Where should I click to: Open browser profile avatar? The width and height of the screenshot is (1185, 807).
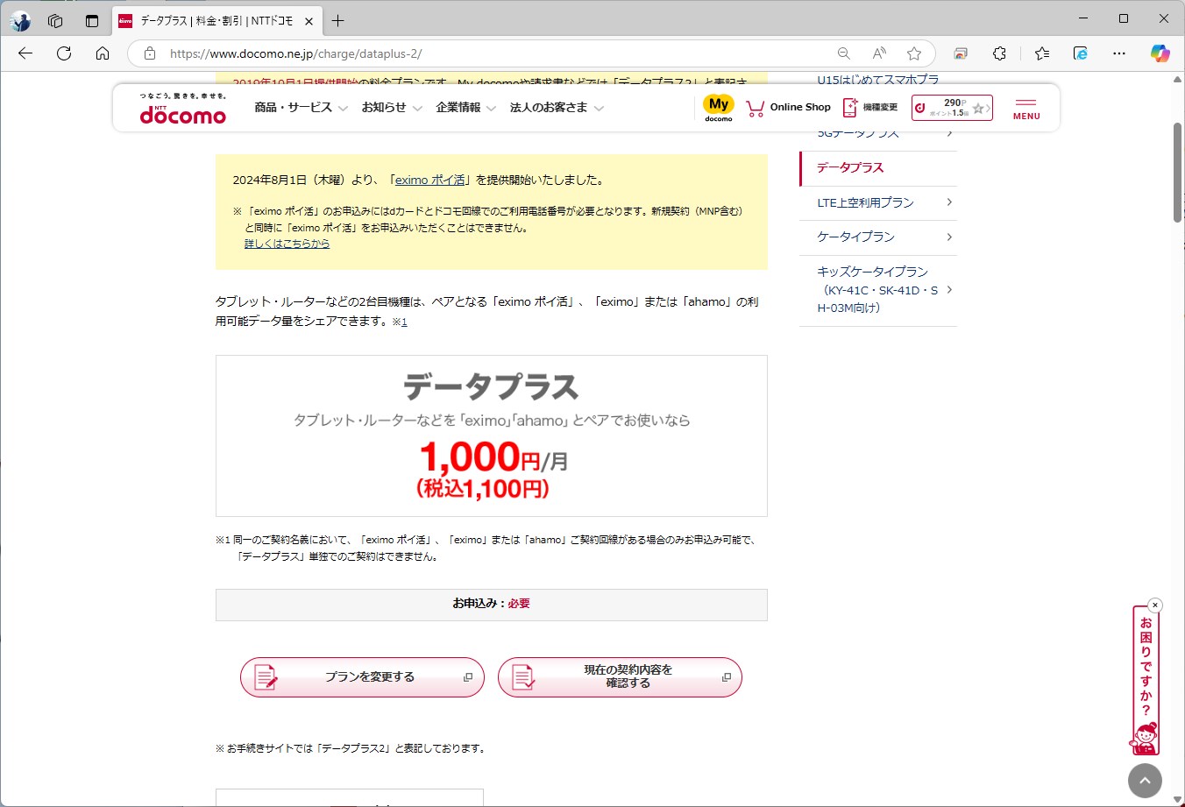(x=20, y=21)
